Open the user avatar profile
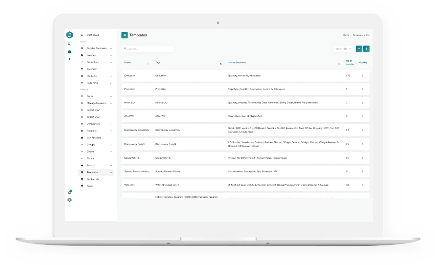 69,200
